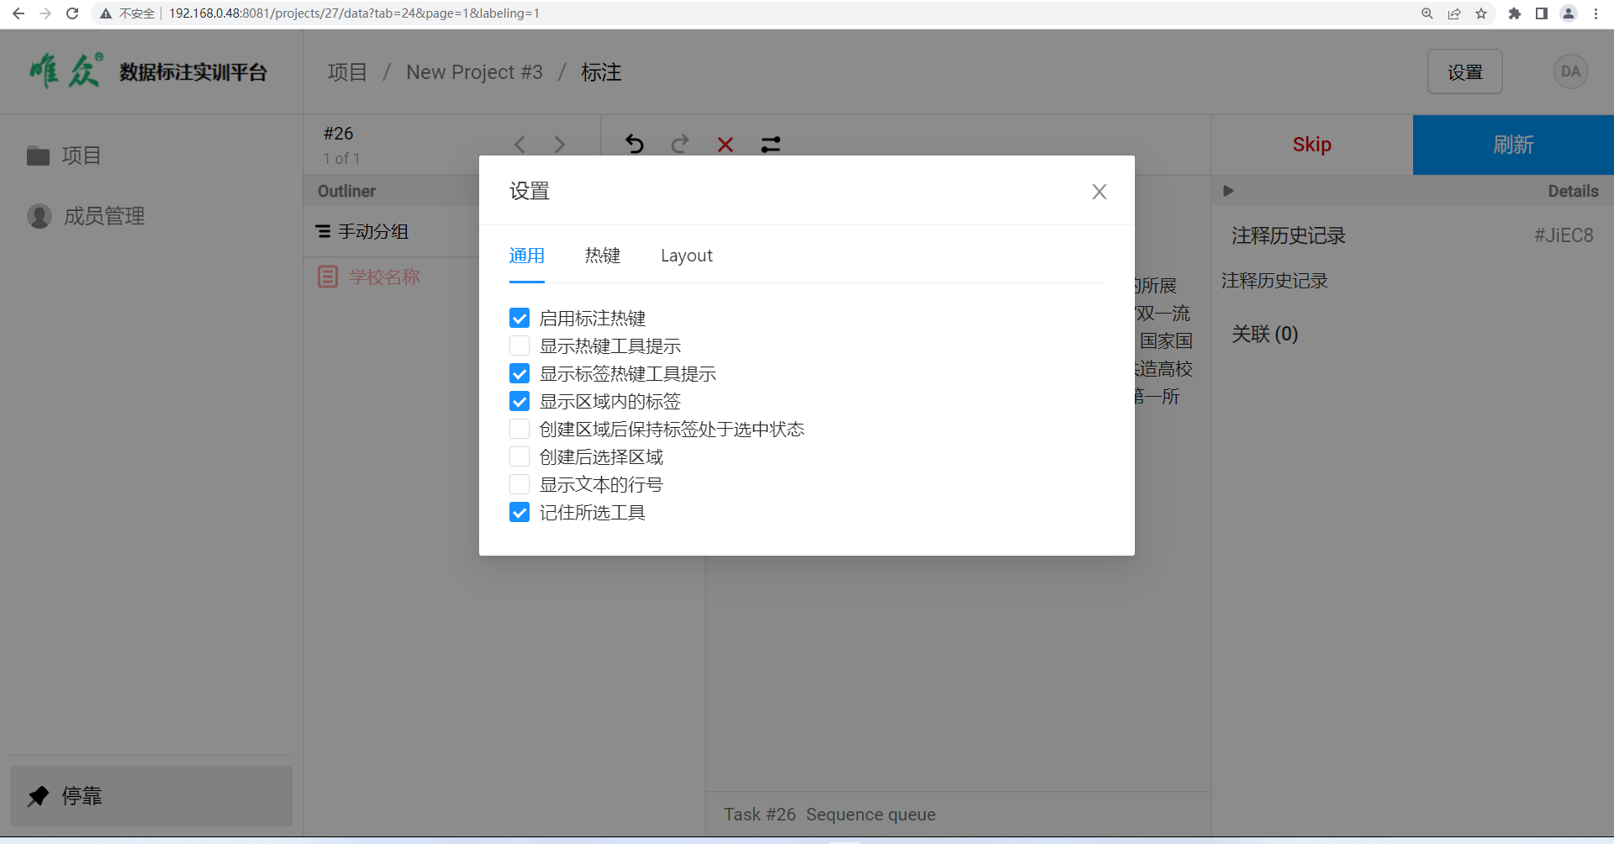Image resolution: width=1614 pixels, height=844 pixels.
Task: Switch to the 热键 tab
Action: (x=603, y=256)
